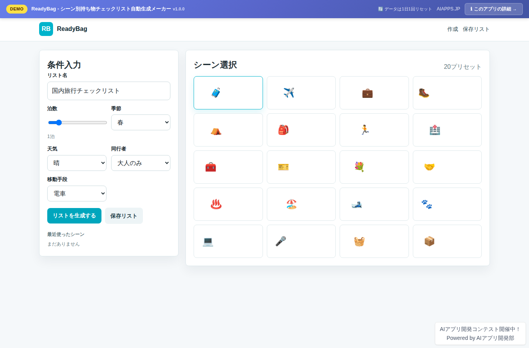Click the データは1日1回リセット notice
The height and width of the screenshot is (348, 529).
coord(405,9)
